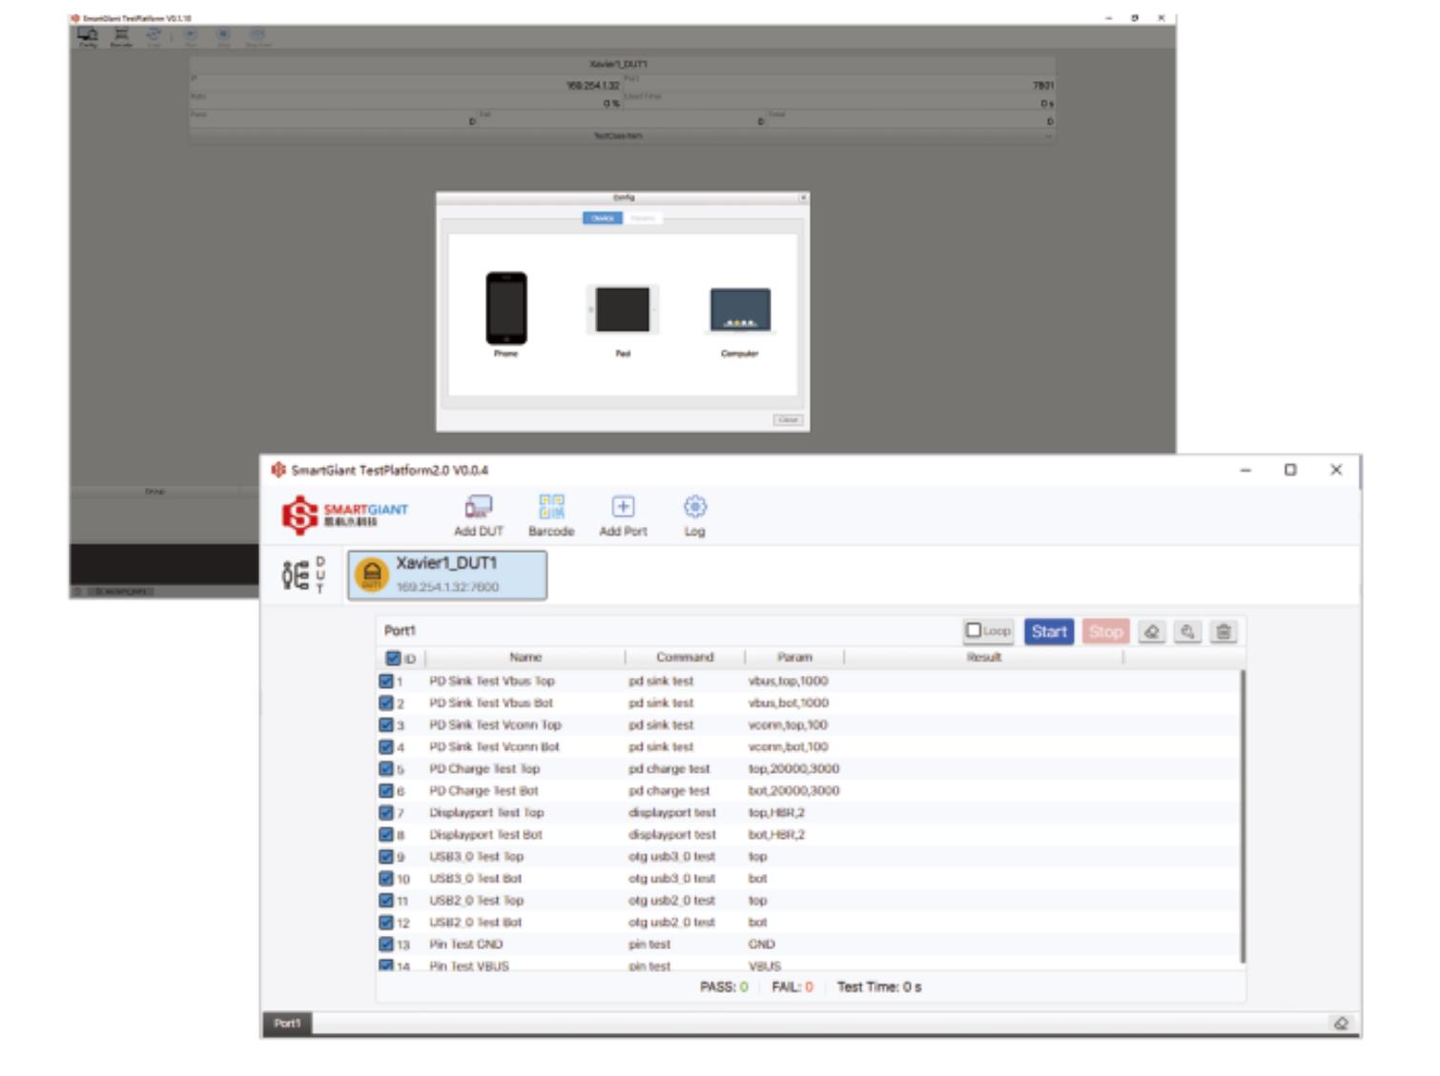Click 'PD Charge Test Bot' name cell

(x=483, y=791)
